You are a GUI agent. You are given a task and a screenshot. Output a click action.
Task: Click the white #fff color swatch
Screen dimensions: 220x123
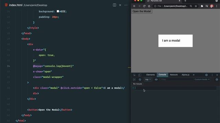[x=58, y=11]
